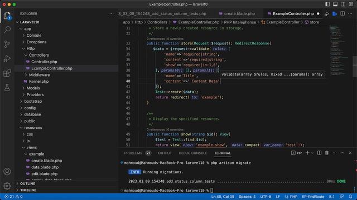Open the Search view in activity bar

[7, 29]
